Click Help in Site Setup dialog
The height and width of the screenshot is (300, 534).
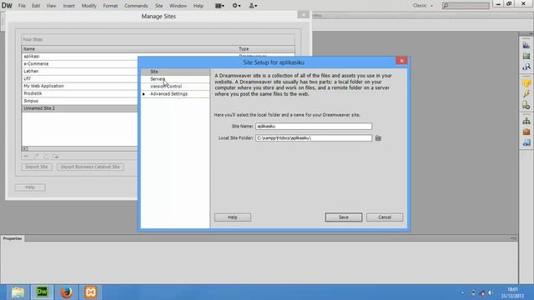coord(233,217)
